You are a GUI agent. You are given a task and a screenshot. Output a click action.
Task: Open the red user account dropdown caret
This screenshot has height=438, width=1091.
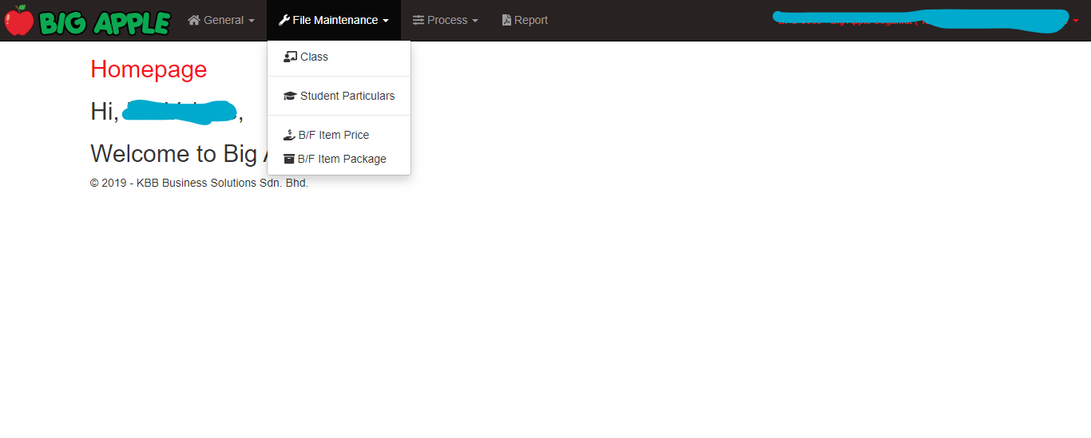pos(1076,21)
